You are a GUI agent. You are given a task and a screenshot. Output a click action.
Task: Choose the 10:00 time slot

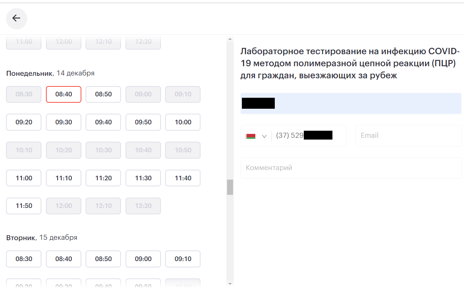point(182,122)
